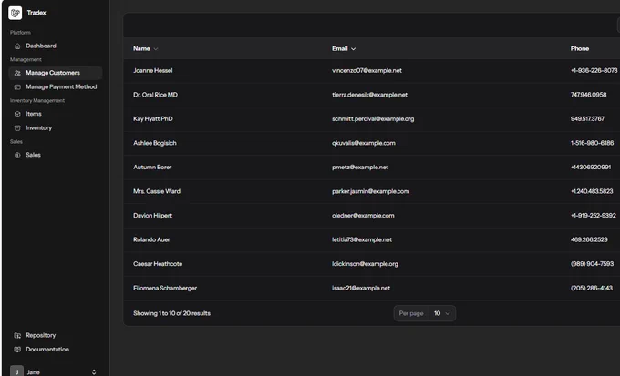Sort table by Name column arrow
Viewport: 620px width, 376px height.
click(x=156, y=49)
